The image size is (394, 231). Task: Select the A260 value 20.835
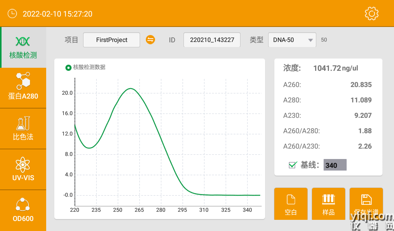[x=361, y=85]
